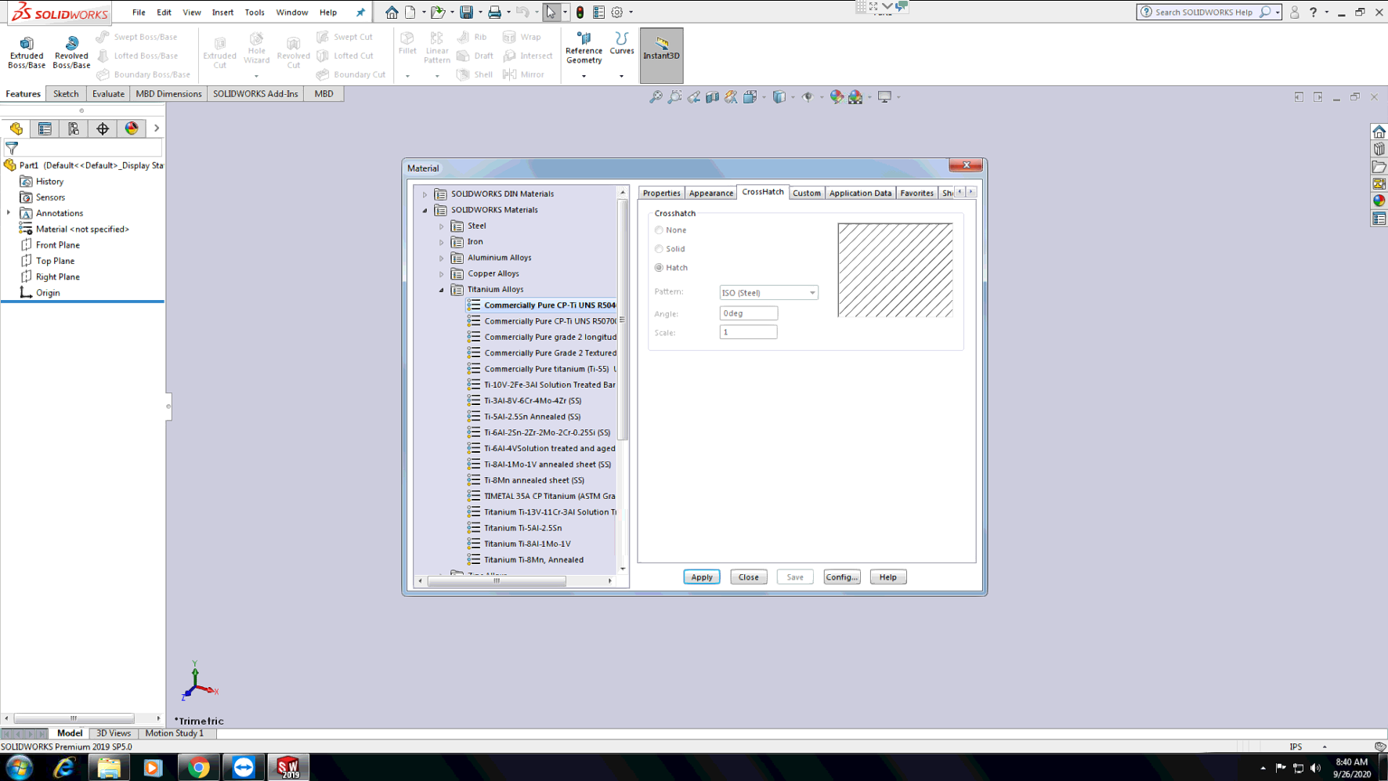Click the Zoom to Fit icon
This screenshot has width=1388, height=781.
point(656,97)
